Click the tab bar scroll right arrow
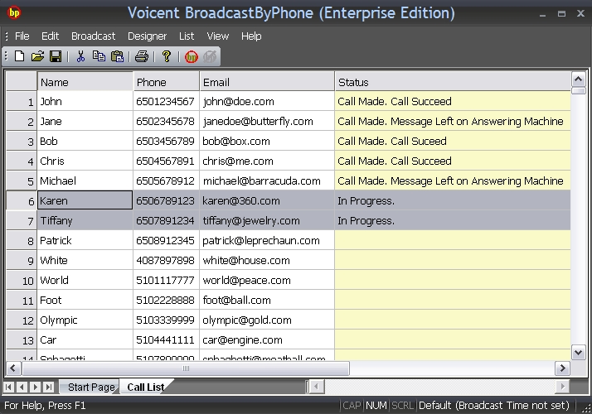This screenshot has width=592, height=414. (x=563, y=387)
